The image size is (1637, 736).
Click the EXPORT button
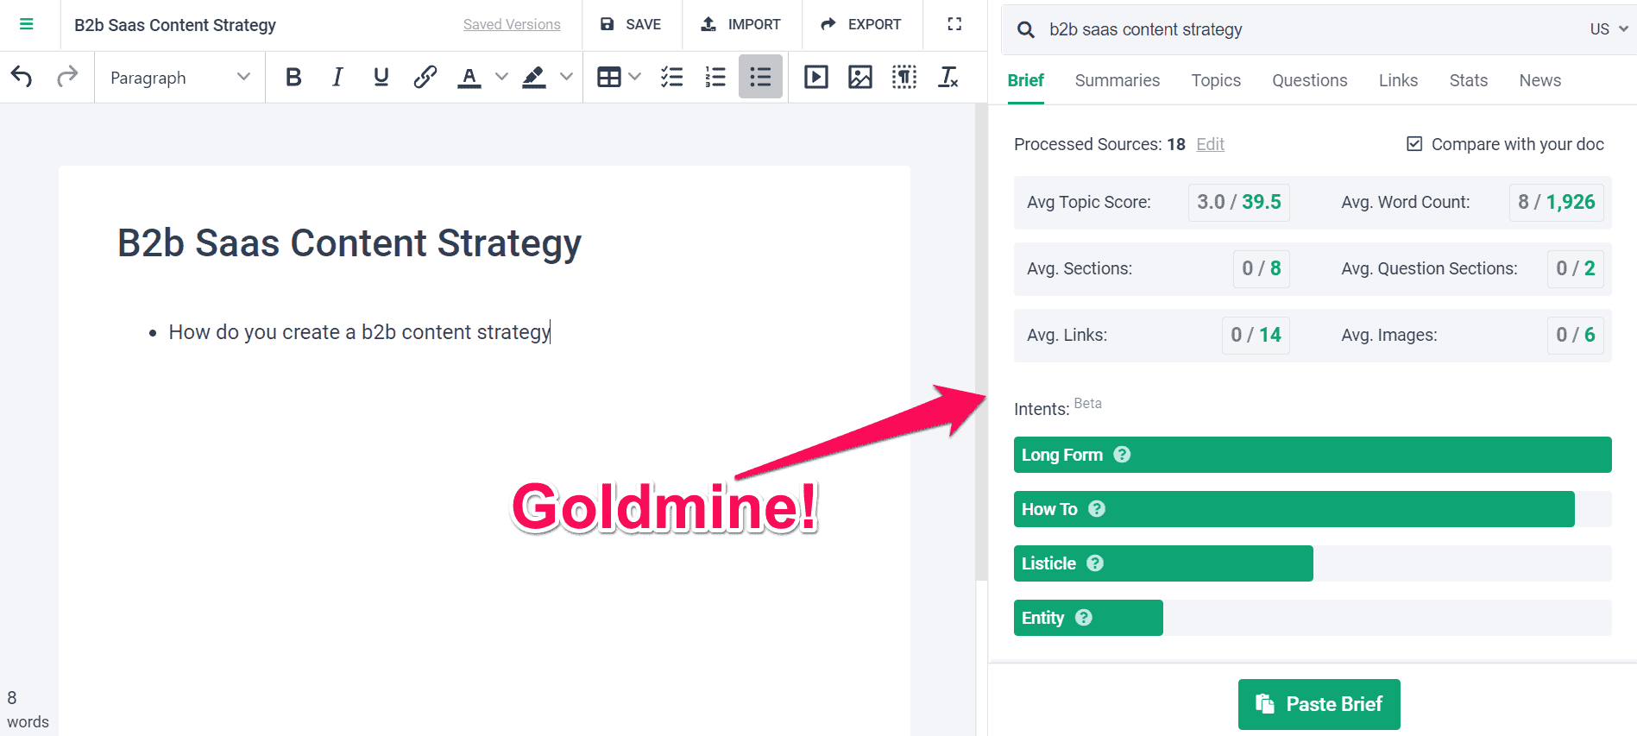click(x=861, y=24)
